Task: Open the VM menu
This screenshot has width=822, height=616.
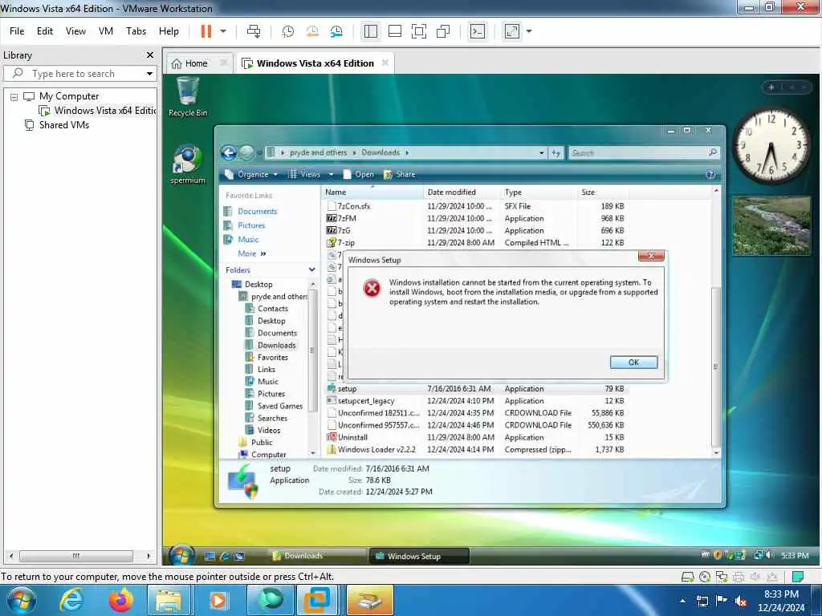Action: 106,31
